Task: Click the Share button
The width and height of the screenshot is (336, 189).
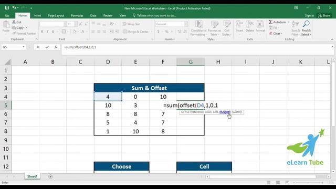Action: pyautogui.click(x=324, y=16)
